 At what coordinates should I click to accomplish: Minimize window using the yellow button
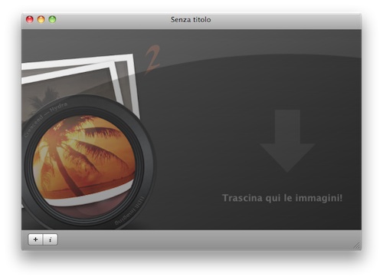pyautogui.click(x=41, y=19)
